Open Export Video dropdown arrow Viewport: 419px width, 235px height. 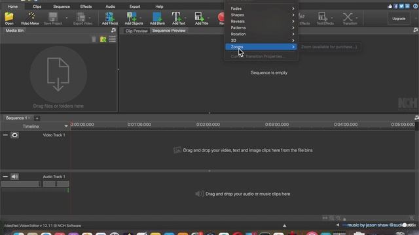coord(90,18)
